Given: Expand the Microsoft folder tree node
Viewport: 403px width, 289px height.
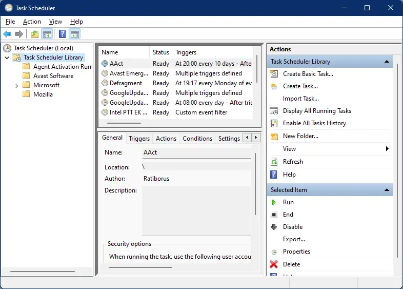Looking at the screenshot, I should coord(17,85).
